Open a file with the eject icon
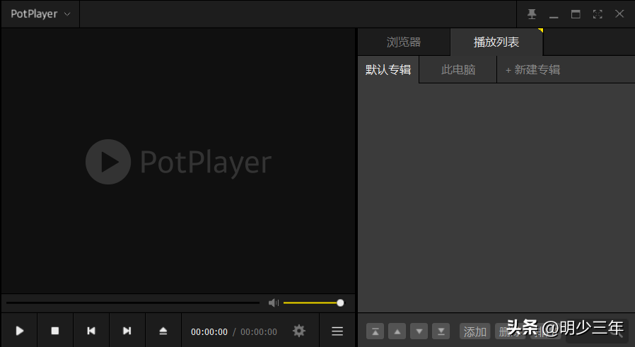The image size is (635, 347). (x=163, y=331)
